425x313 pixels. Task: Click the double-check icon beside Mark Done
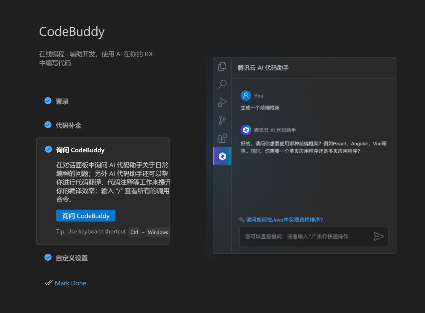(49, 283)
